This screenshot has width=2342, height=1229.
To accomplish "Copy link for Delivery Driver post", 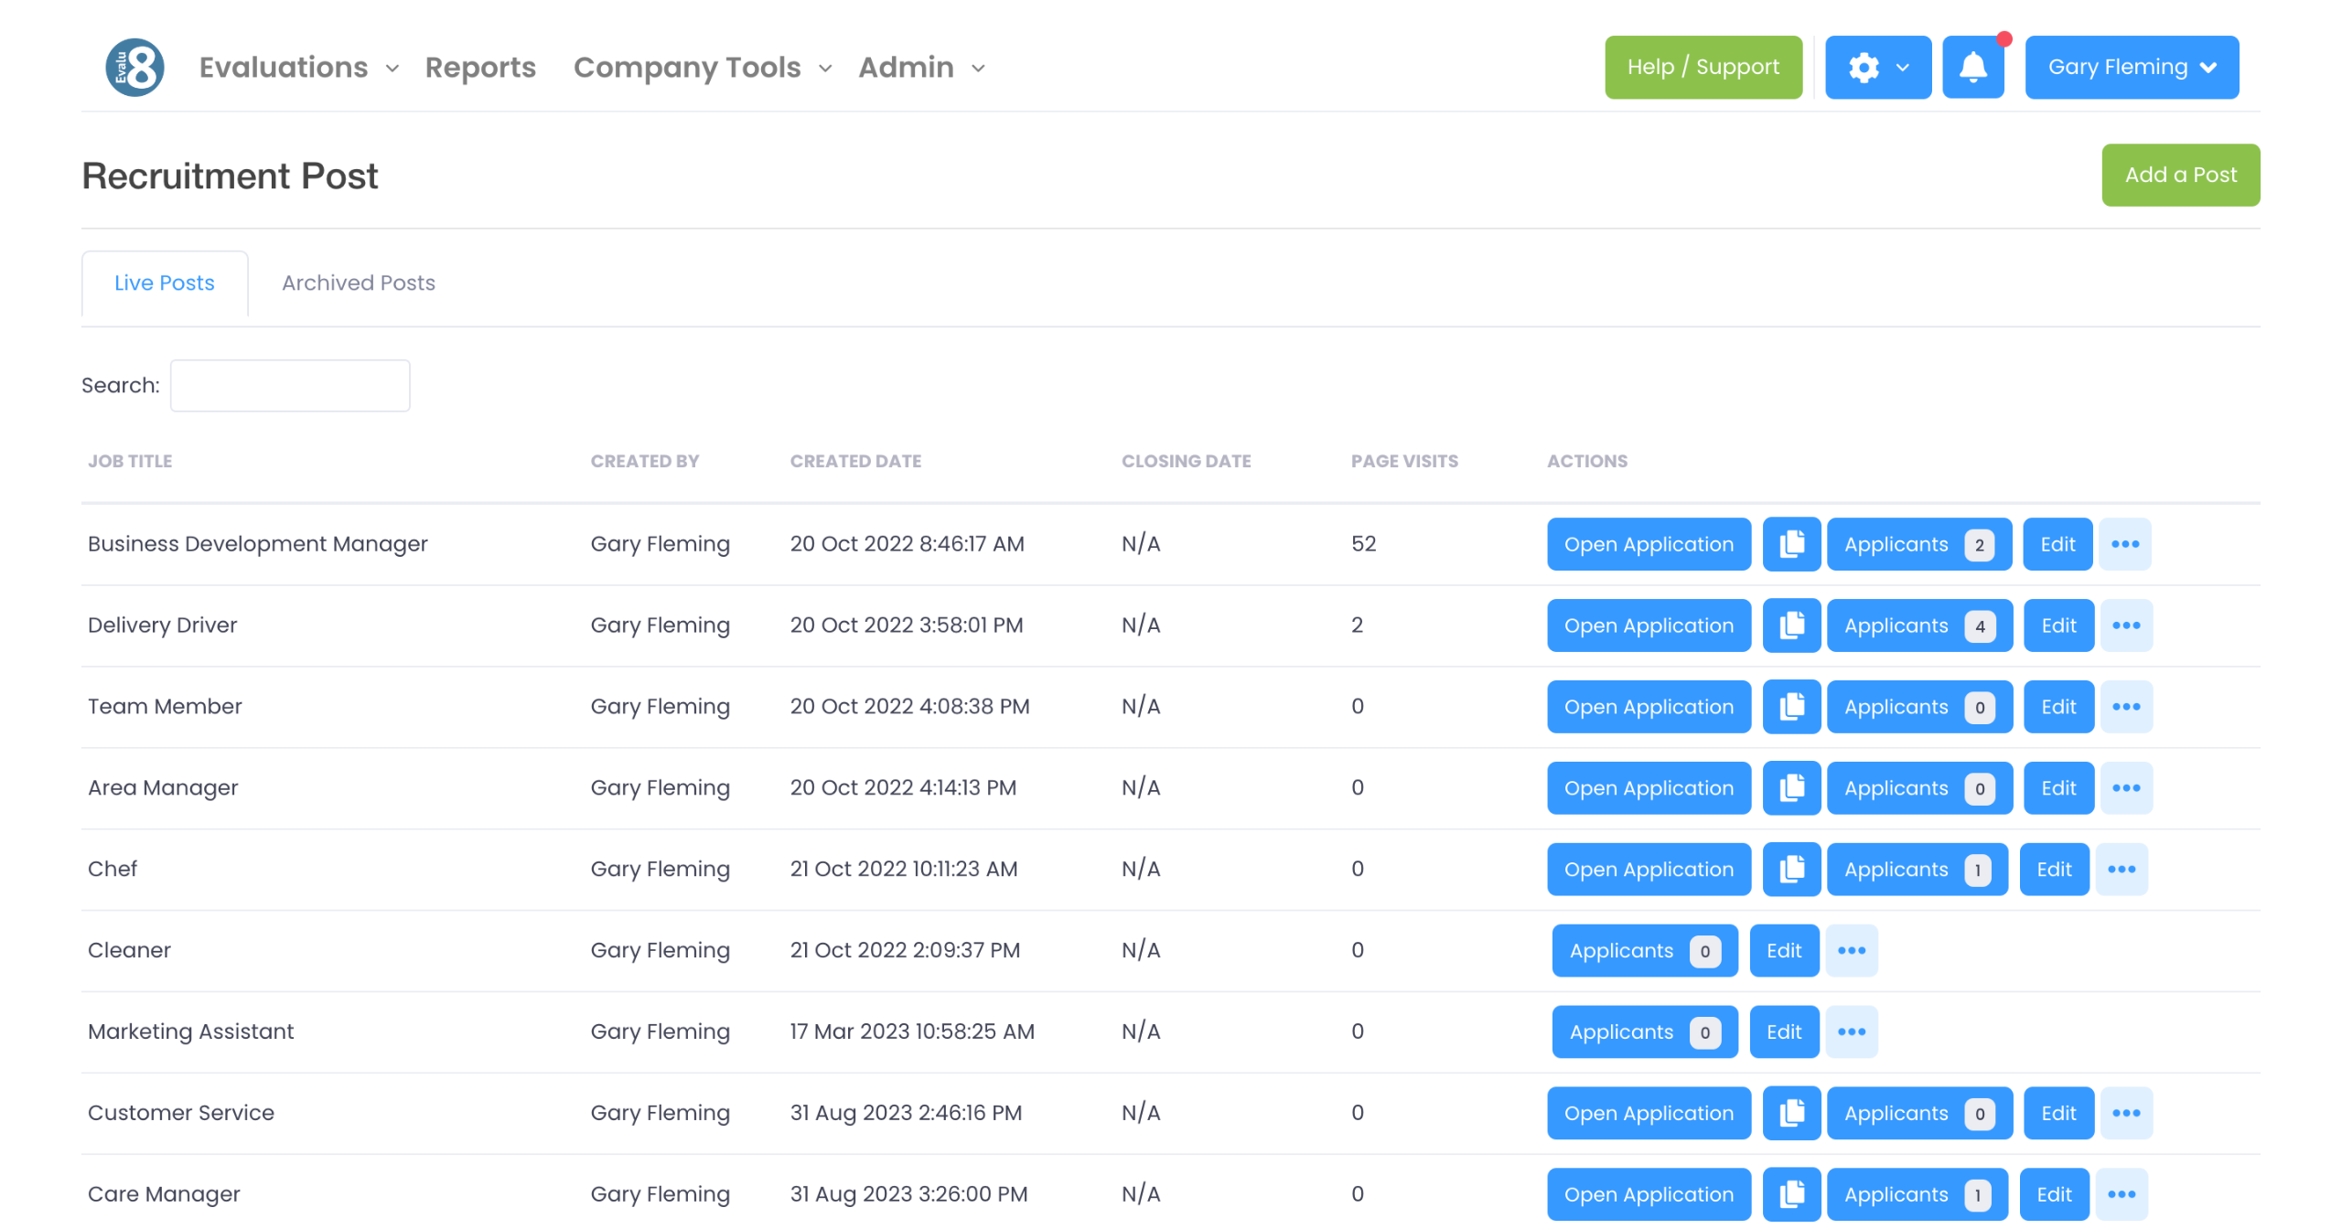I will [x=1790, y=625].
